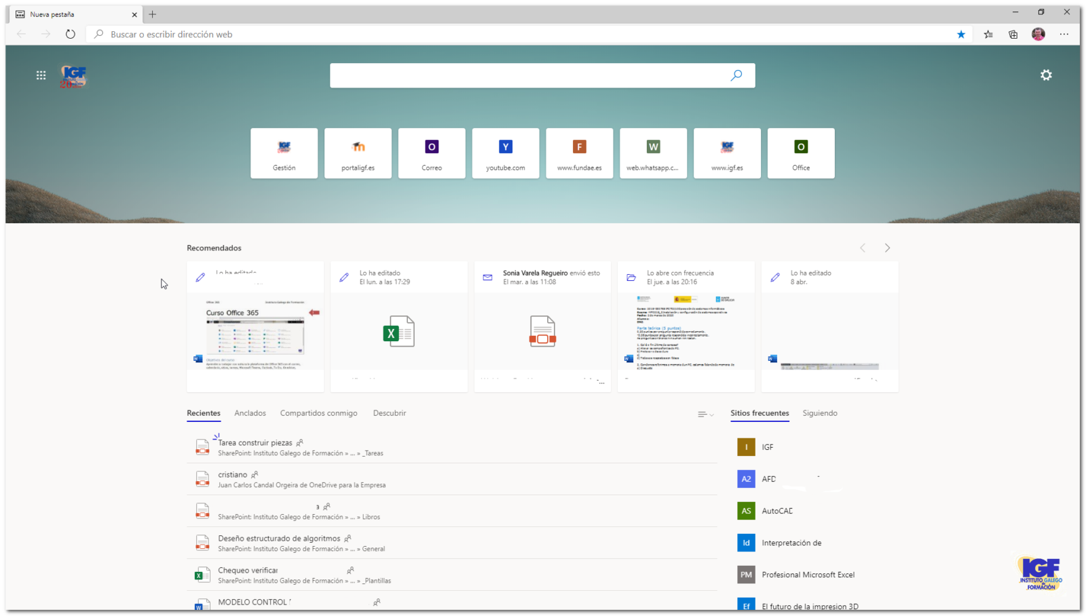
Task: Open the browser settings ellipsis menu
Action: pos(1064,35)
